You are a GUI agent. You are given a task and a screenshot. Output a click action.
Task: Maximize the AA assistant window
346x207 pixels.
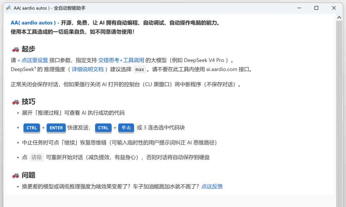point(316,8)
